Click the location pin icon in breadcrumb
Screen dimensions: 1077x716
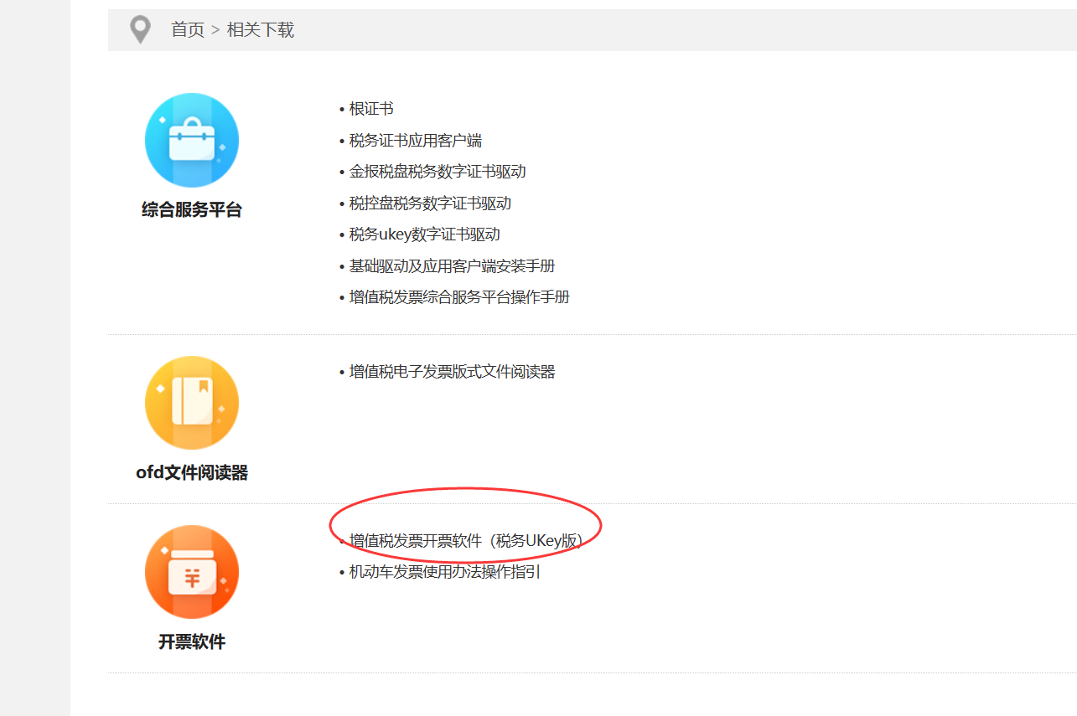pyautogui.click(x=140, y=30)
